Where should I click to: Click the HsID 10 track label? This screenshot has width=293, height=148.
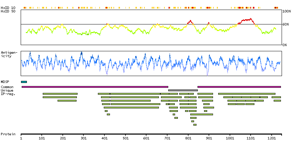pyautogui.click(x=8, y=8)
